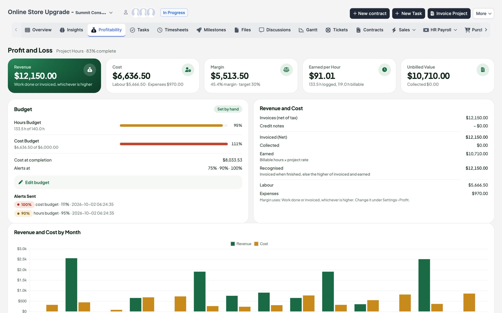
Task: Open the HR Payroll dropdown arrow
Action: point(455,30)
